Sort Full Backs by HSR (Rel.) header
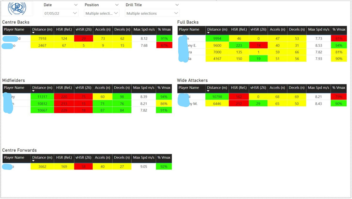Screen dimensions: 352x199 239,30
